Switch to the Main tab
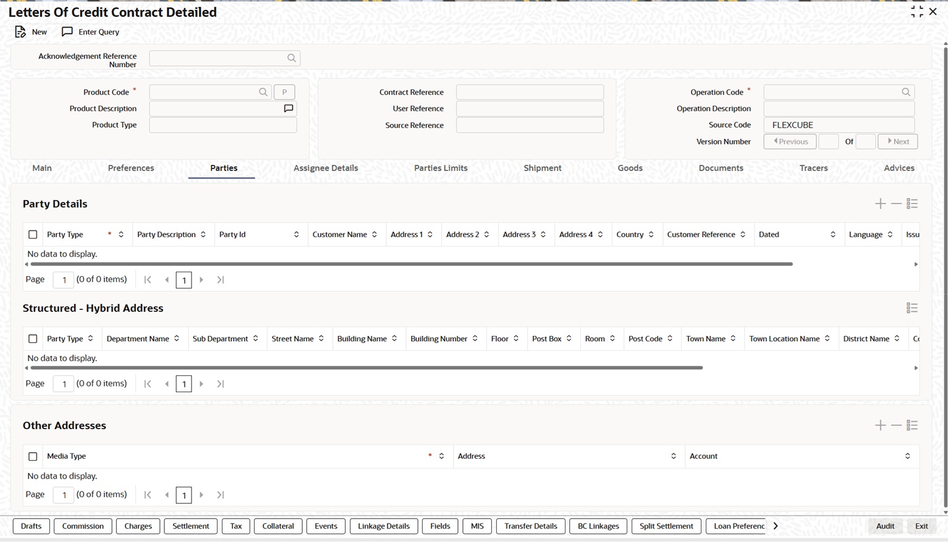The width and height of the screenshot is (948, 544). coord(42,168)
